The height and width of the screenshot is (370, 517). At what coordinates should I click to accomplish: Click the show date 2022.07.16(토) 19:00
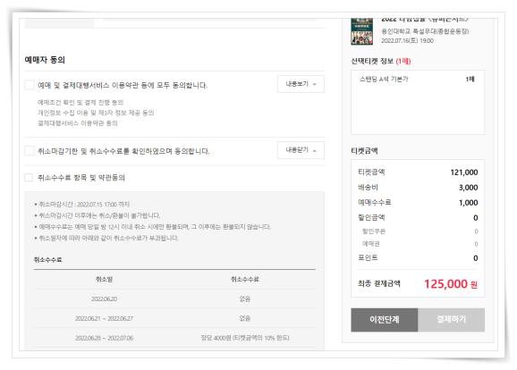[x=407, y=41]
